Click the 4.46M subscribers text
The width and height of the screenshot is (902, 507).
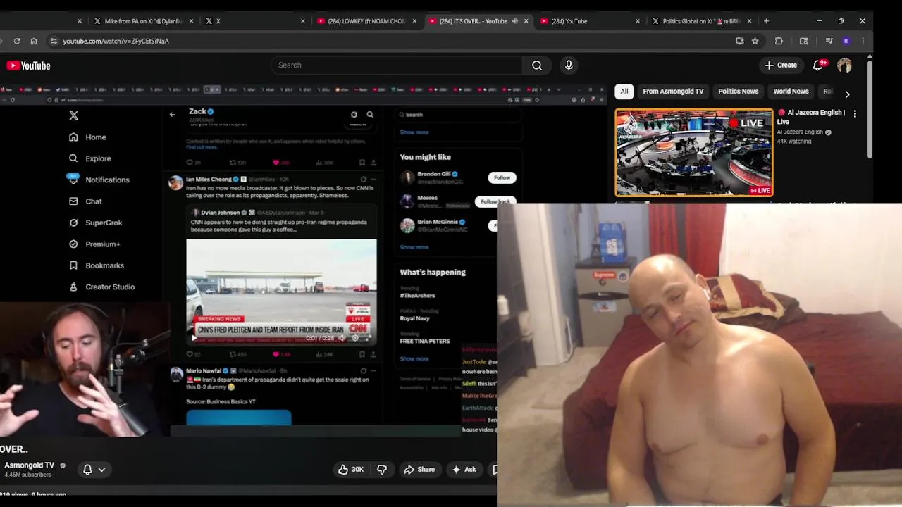28,475
